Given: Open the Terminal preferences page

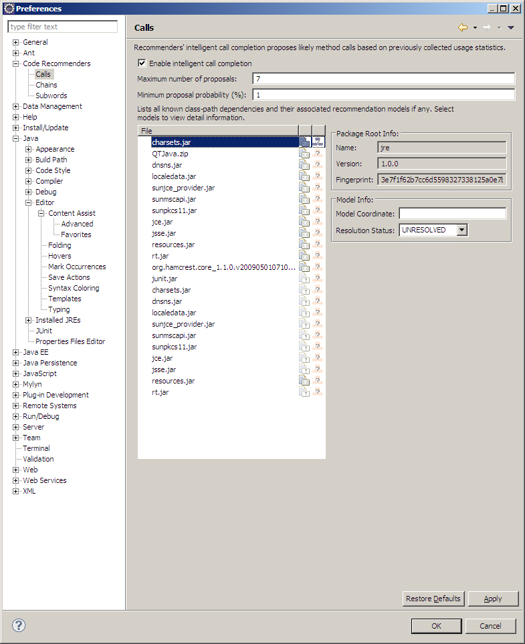Looking at the screenshot, I should [36, 448].
